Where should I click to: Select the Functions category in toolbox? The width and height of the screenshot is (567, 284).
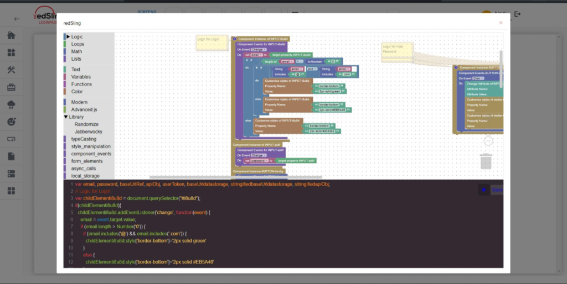pos(81,84)
